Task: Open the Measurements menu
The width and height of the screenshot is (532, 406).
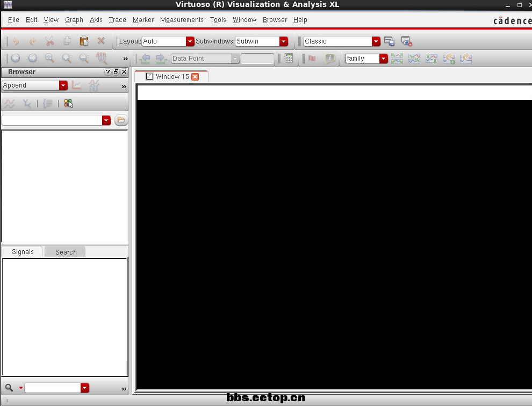Action: point(182,20)
